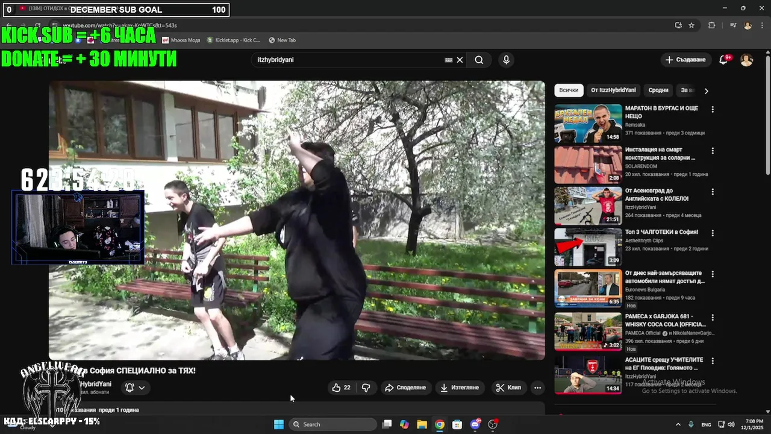Open YouTube notifications bell
771x434 pixels.
(x=723, y=60)
